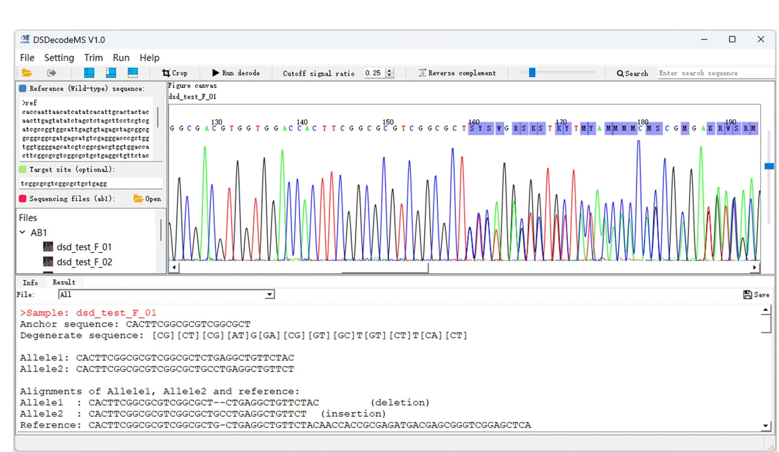Open the Run menu
779x452 pixels.
(121, 58)
